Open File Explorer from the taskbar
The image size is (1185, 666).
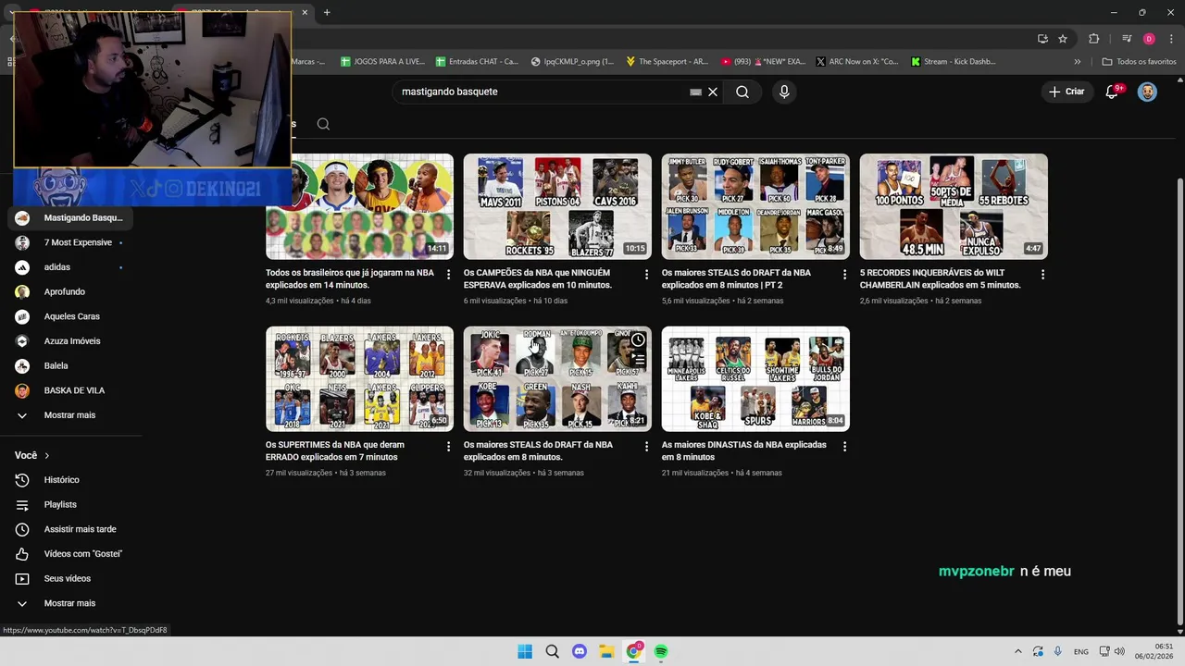click(606, 651)
